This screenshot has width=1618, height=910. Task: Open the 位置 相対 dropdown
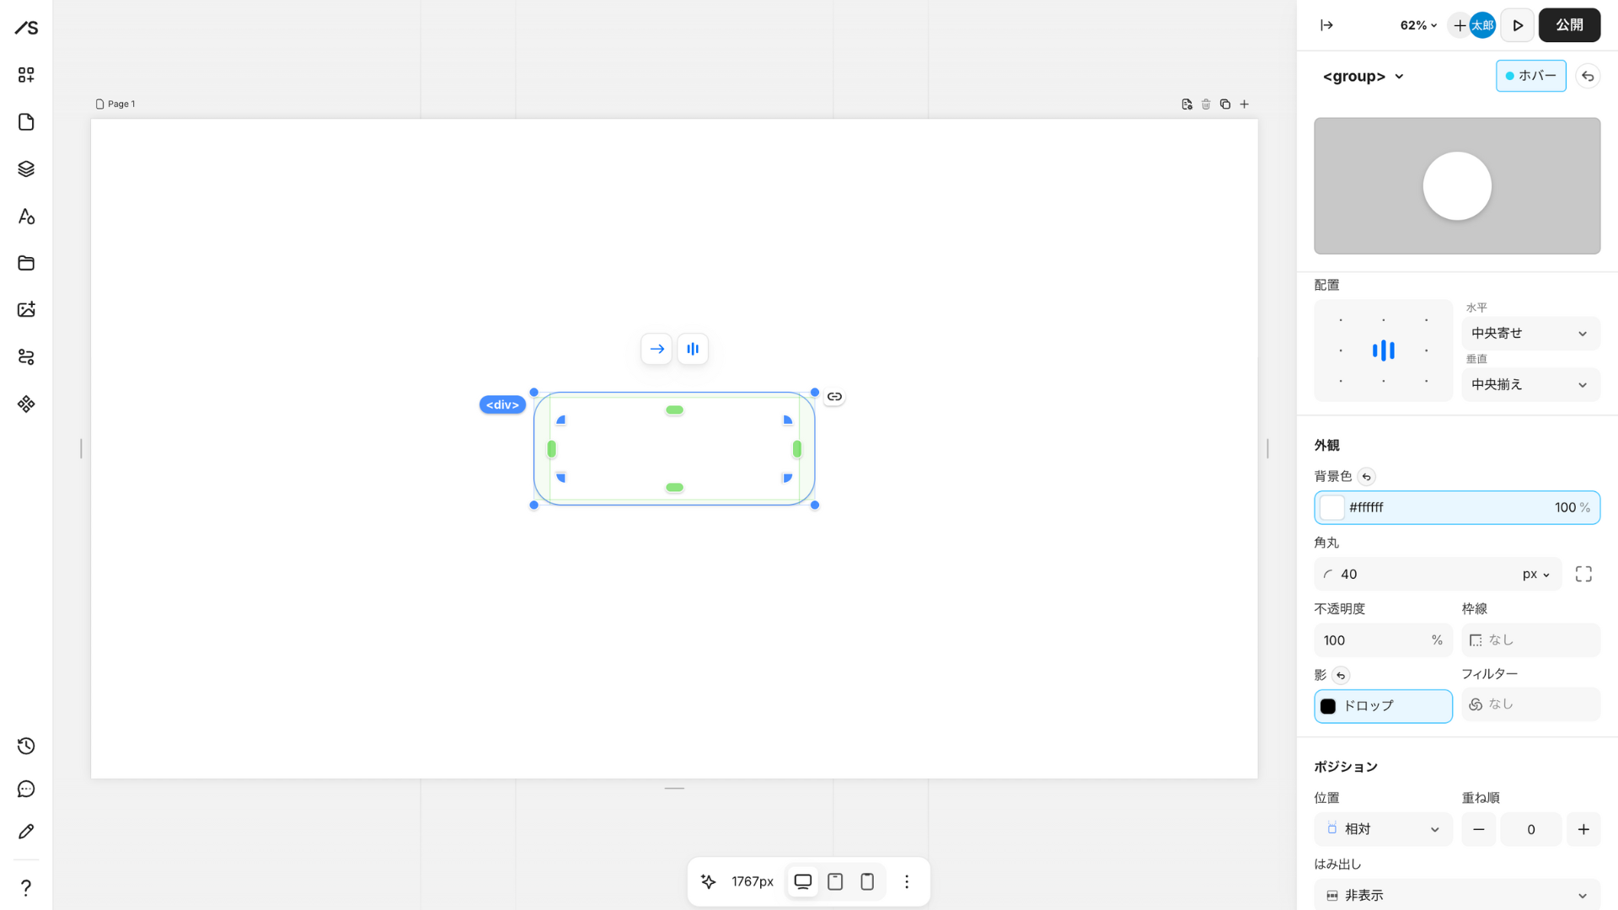pyautogui.click(x=1383, y=829)
